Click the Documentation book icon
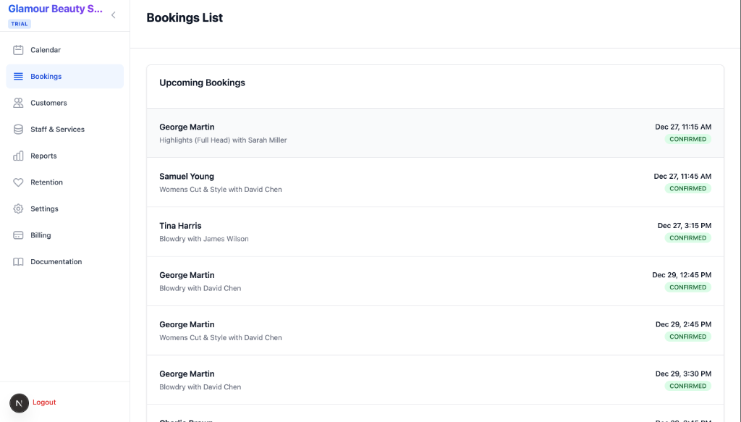This screenshot has width=741, height=422. pos(19,262)
